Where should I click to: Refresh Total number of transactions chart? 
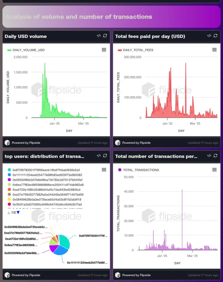coord(216,156)
